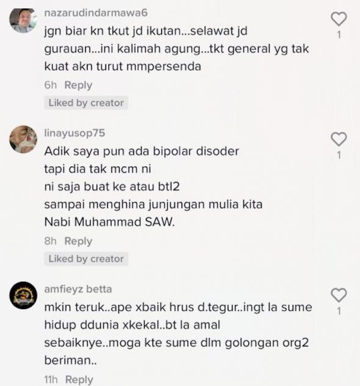
Task: Select comment text about 'bipolar disoder'
Action: [153, 187]
